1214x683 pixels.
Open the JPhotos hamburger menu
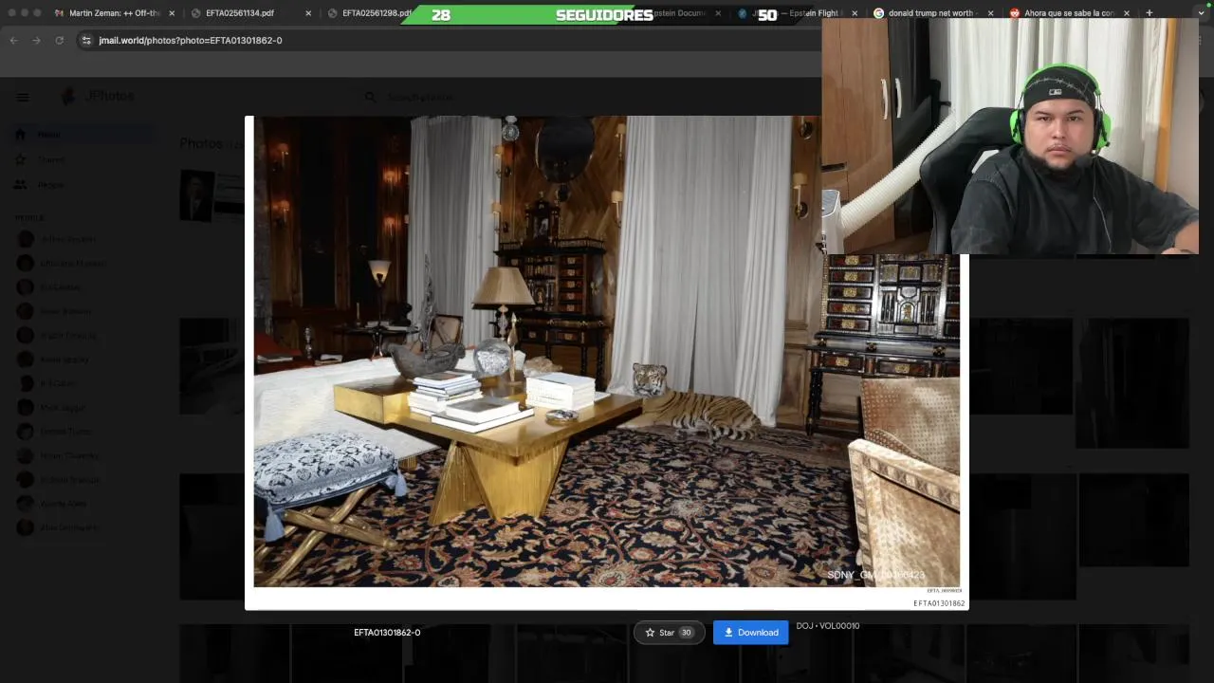[x=23, y=97]
